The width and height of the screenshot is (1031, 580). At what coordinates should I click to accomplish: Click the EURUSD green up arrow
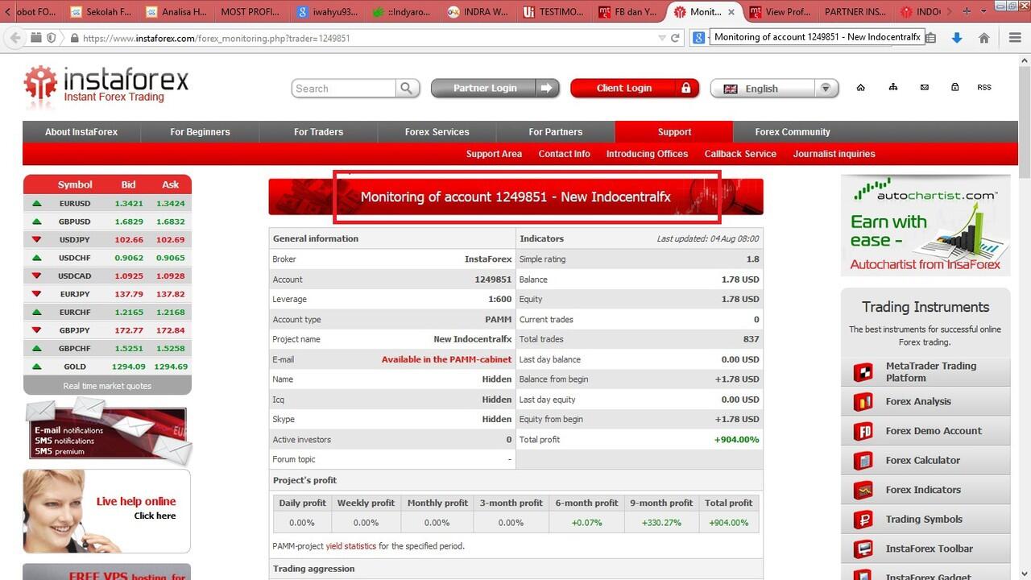point(36,204)
